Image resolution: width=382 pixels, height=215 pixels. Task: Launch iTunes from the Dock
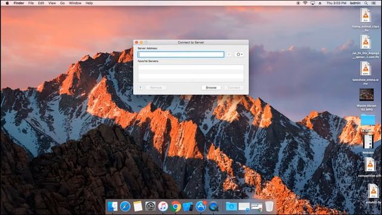pos(163,207)
